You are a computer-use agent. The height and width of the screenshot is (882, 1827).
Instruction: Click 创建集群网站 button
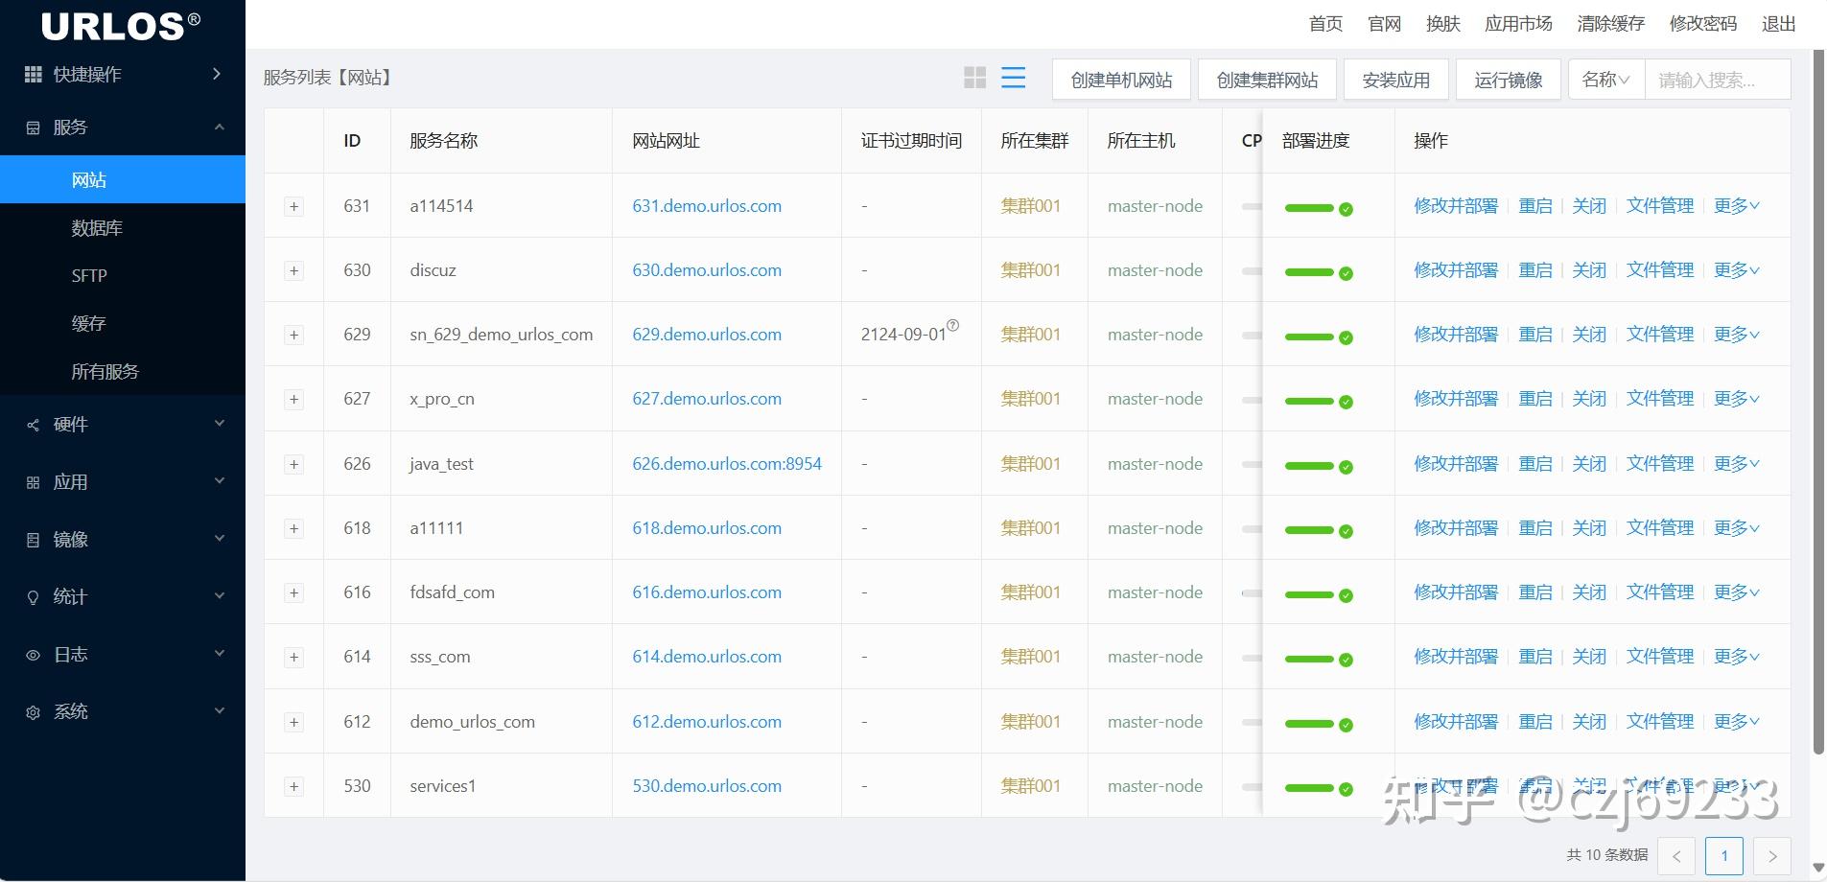pos(1267,80)
